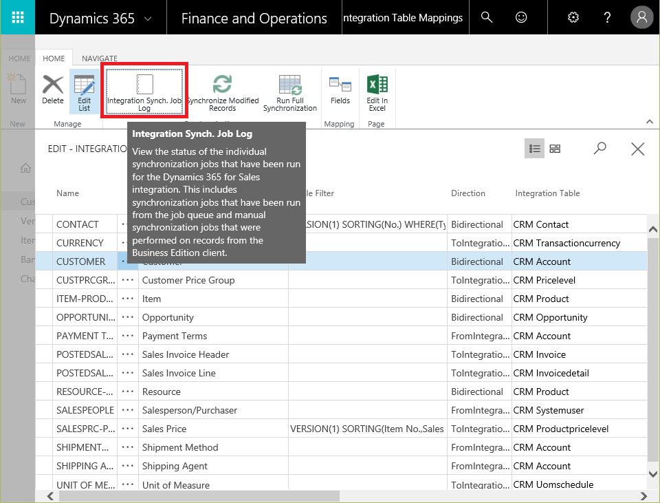This screenshot has height=503, width=660.
Task: Run Synchronize Modified Records
Action: (223, 92)
